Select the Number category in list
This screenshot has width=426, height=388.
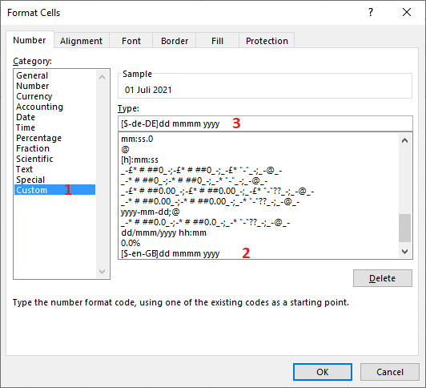(55, 86)
